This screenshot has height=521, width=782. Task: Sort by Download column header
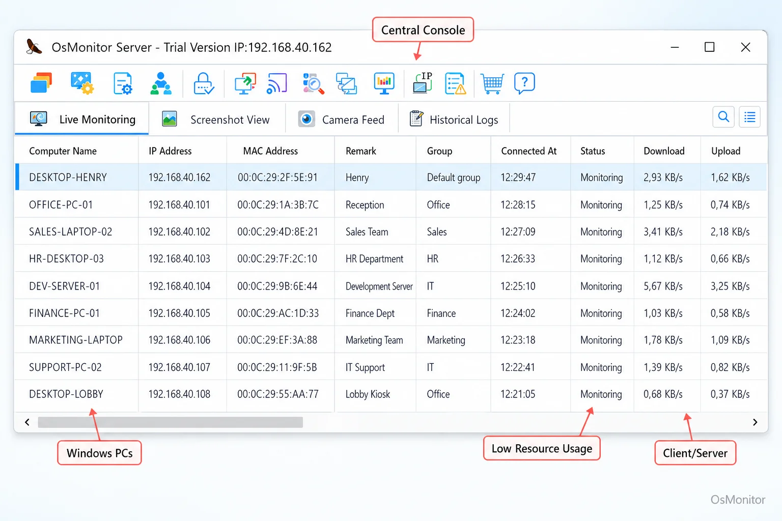coord(664,151)
